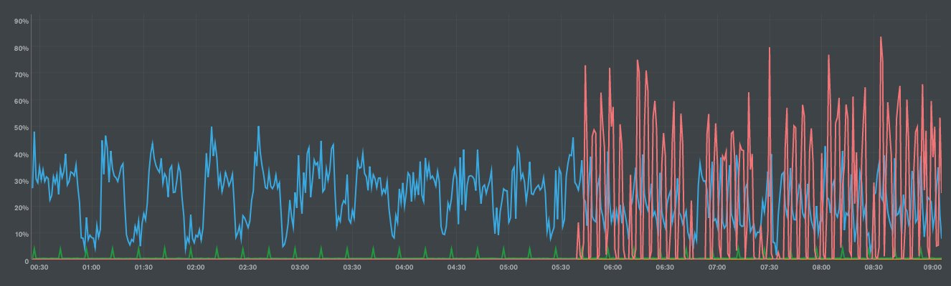Click the 03:00 time axis label
951x286 pixels.
(300, 267)
